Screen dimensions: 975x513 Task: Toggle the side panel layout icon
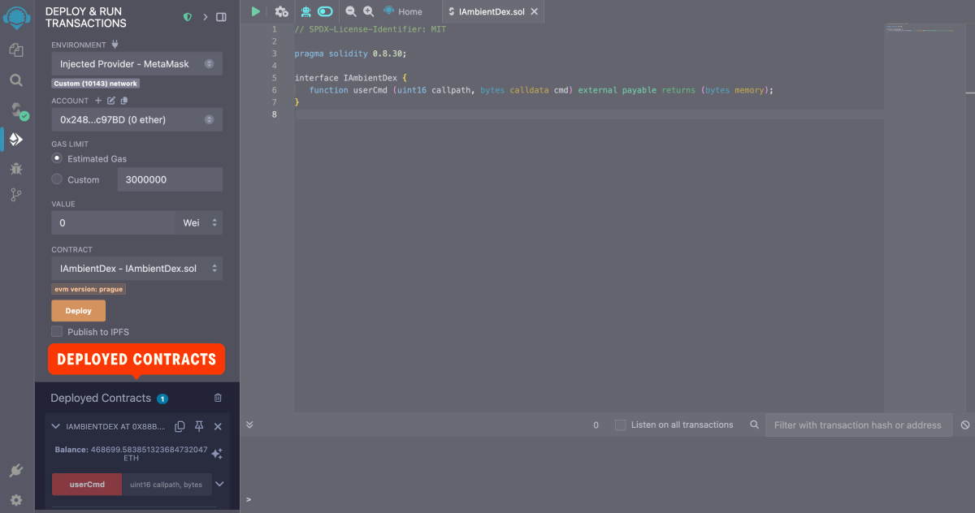pyautogui.click(x=221, y=17)
